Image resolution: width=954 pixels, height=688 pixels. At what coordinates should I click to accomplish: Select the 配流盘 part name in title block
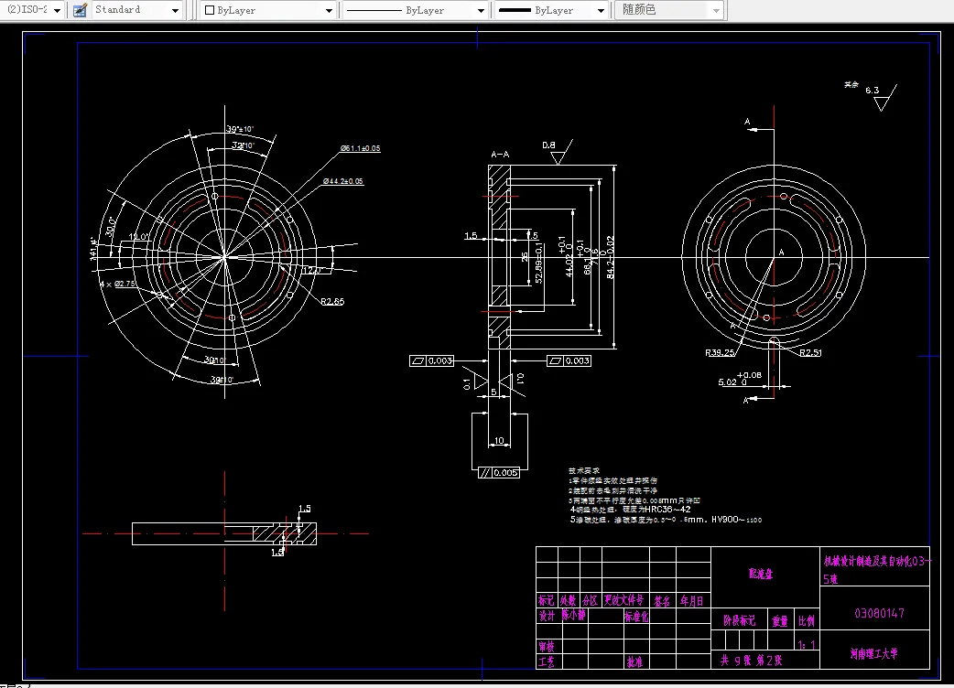click(x=761, y=574)
